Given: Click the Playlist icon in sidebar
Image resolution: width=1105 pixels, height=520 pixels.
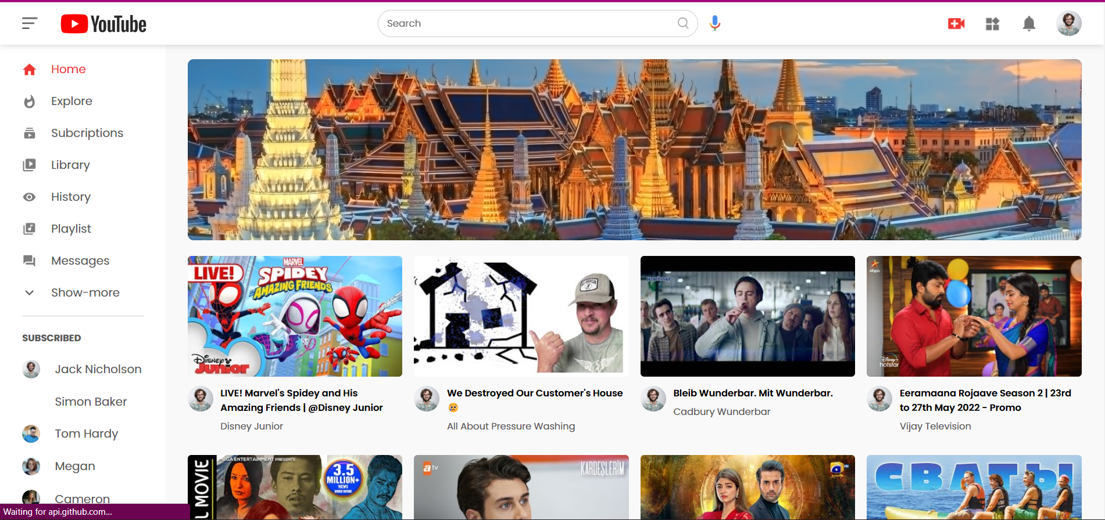Looking at the screenshot, I should pos(30,229).
